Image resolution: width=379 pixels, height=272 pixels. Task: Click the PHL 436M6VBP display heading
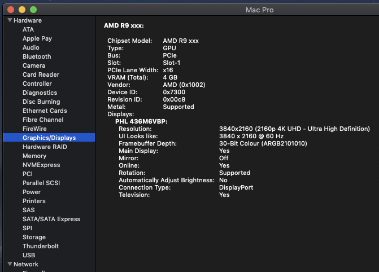(141, 121)
